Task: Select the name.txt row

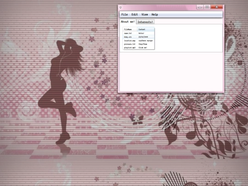Action: [138, 33]
